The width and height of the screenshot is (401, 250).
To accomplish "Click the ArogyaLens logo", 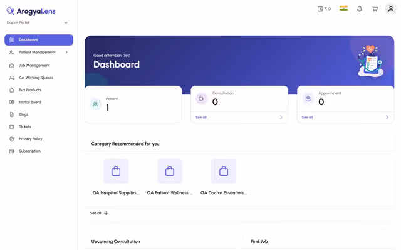I will click(31, 11).
